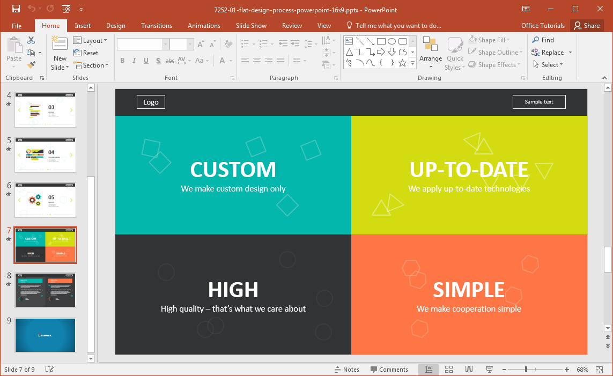The width and height of the screenshot is (613, 376).
Task: Open the Transitions tab
Action: (x=157, y=26)
